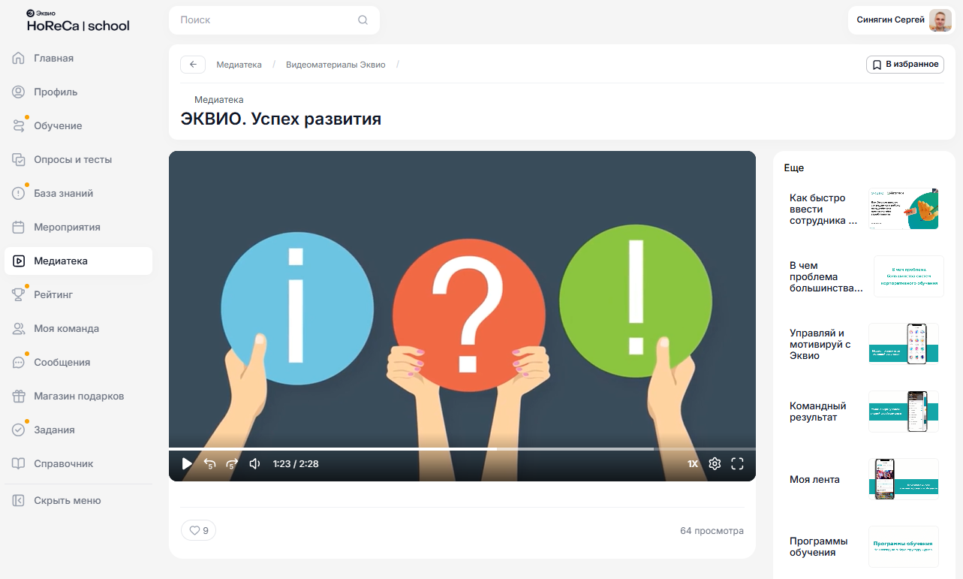
Task: Click the Мероприятия calendar icon
Action: (19, 228)
